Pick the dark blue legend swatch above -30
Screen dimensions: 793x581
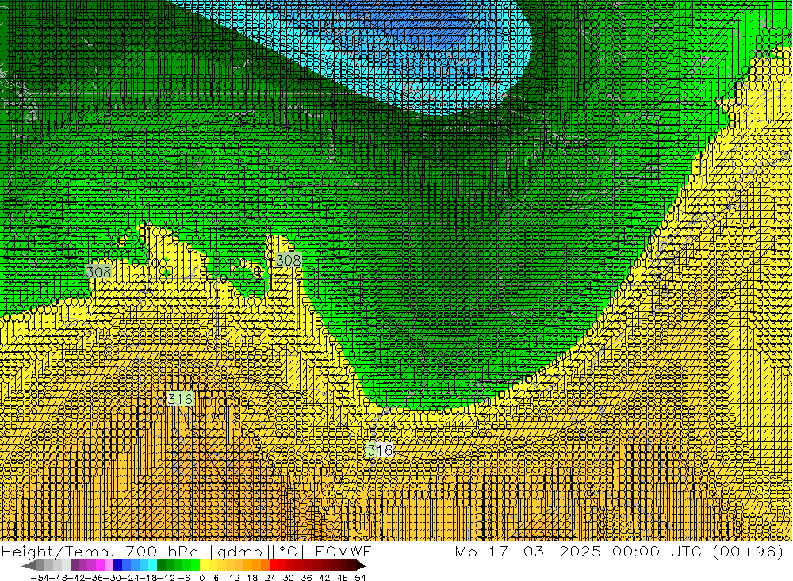[x=118, y=565]
